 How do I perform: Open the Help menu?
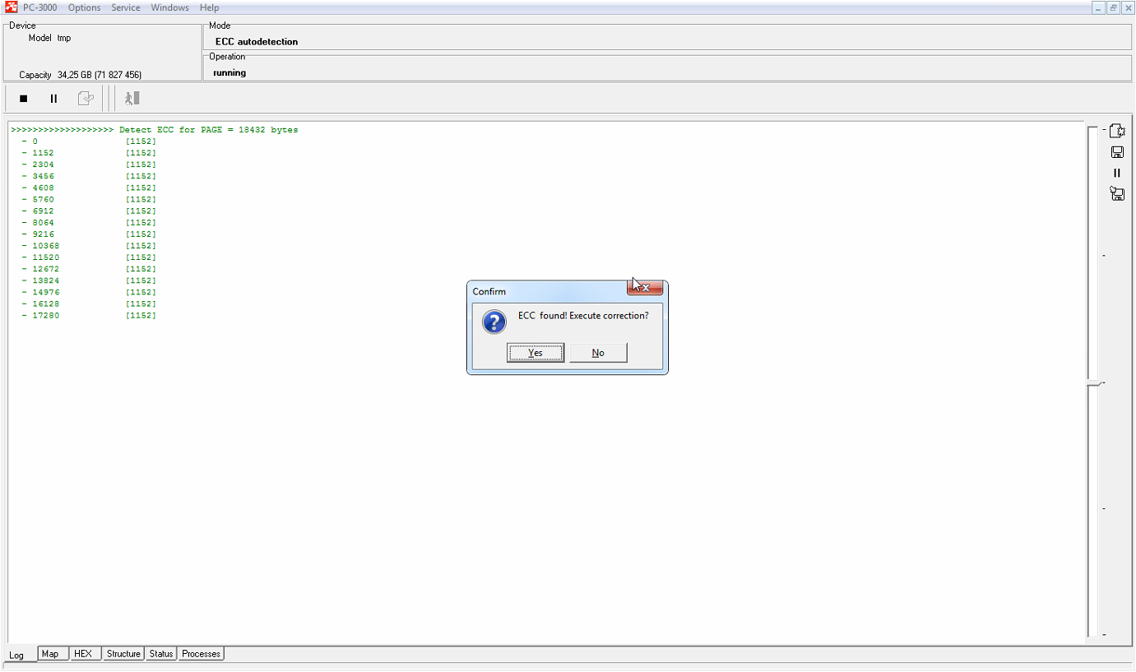[x=209, y=7]
